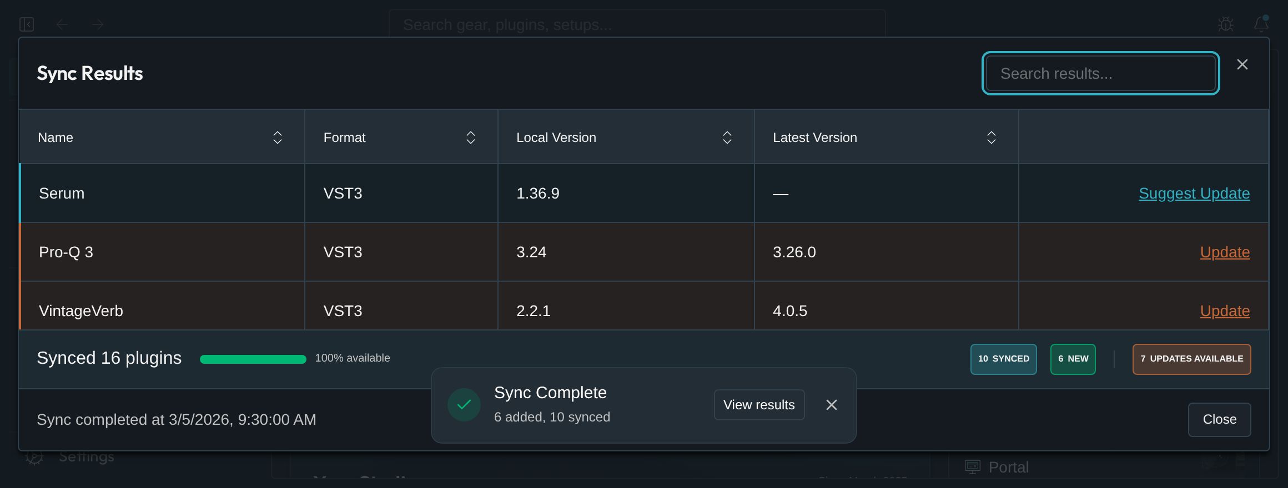Click latest version 4.0.5
Image resolution: width=1288 pixels, height=488 pixels.
click(x=789, y=311)
